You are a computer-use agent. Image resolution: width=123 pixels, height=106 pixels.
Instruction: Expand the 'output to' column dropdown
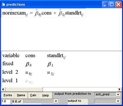point(118,101)
